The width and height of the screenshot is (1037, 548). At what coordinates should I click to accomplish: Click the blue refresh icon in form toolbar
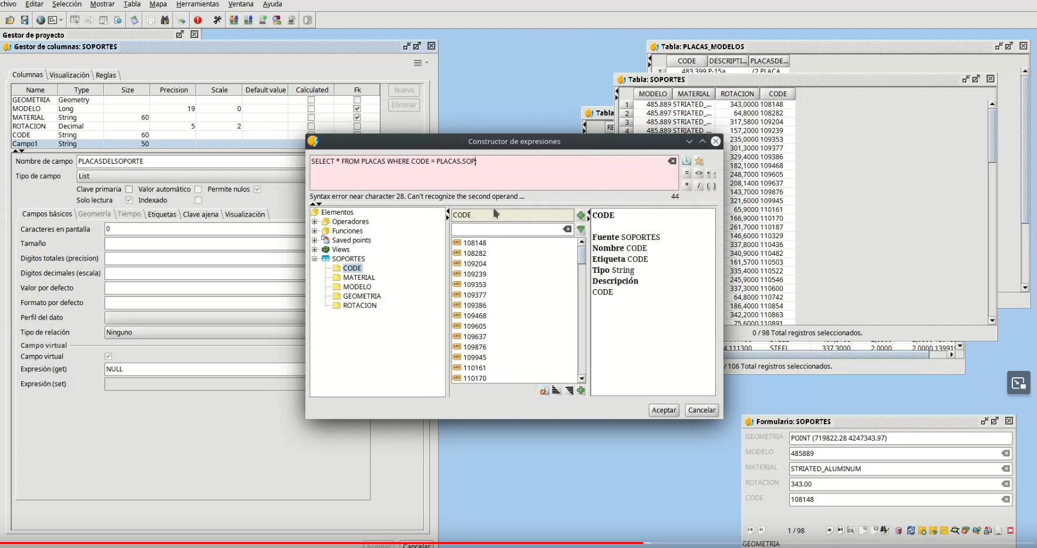(911, 530)
